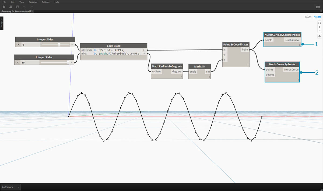Toggle the NurbsCurve output on node 1

tap(292, 40)
